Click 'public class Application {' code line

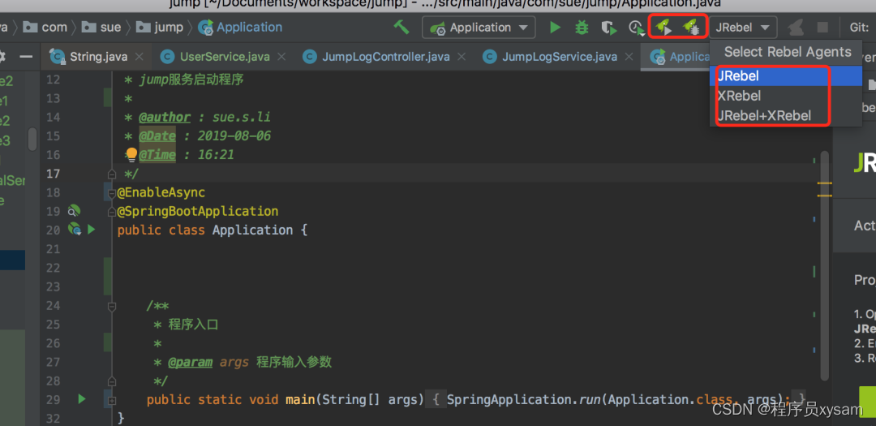(213, 230)
